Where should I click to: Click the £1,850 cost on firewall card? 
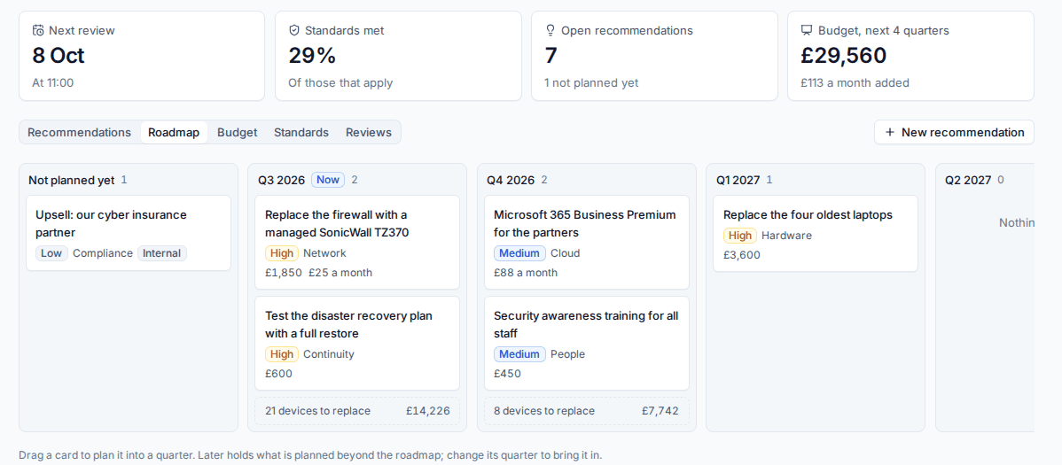pos(284,273)
